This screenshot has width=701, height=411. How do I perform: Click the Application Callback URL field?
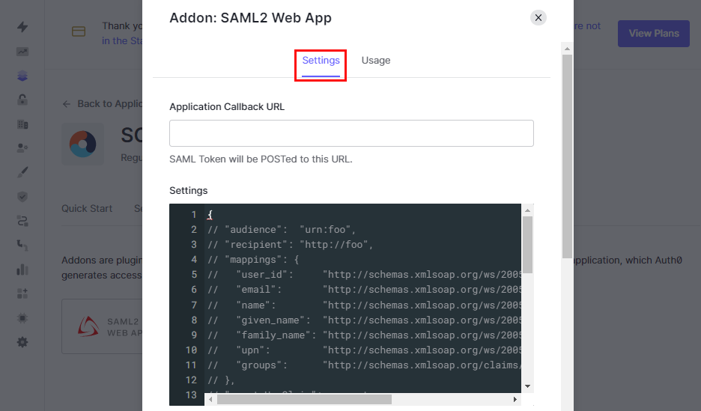click(x=351, y=133)
